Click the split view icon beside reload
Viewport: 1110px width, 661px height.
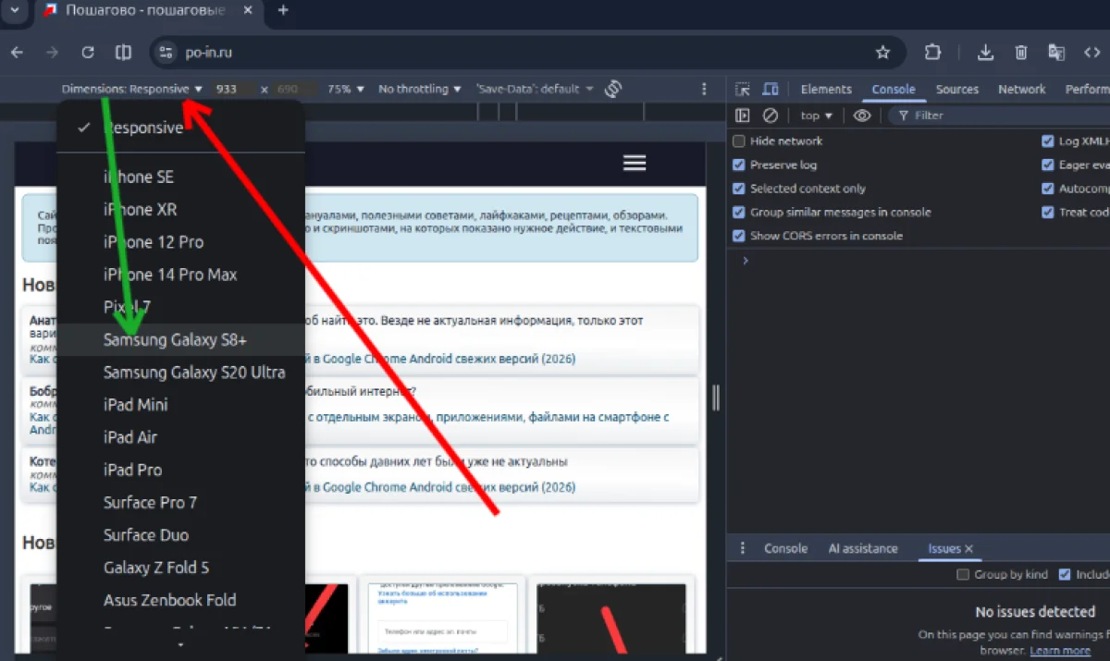pyautogui.click(x=123, y=53)
